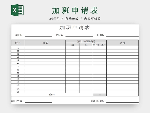150x113 pixels.
Task: Select the 止 sub-header cell
Action: pyautogui.click(x=86, y=45)
